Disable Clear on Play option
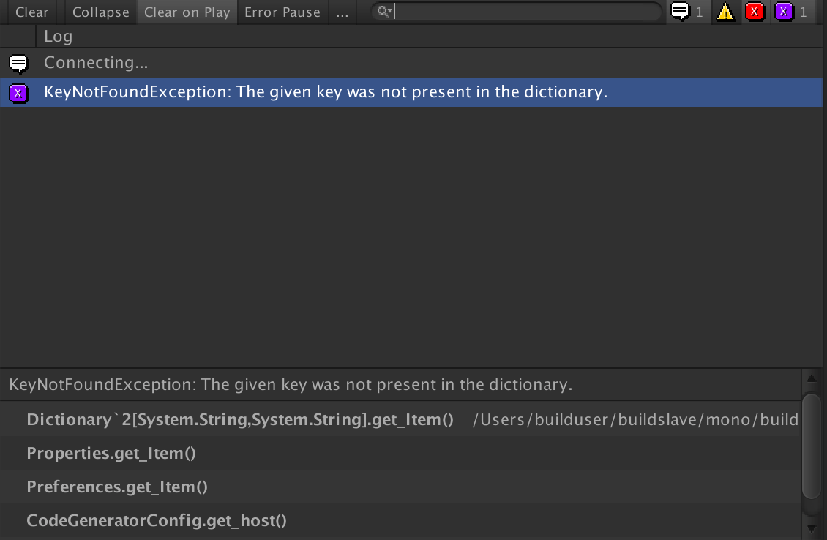827x540 pixels. (x=186, y=12)
